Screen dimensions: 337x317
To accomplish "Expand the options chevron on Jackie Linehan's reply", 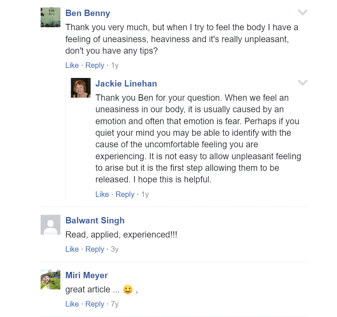I will [x=303, y=83].
